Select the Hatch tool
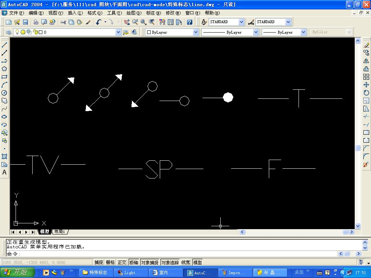Screen dimensions: 371x278 tap(4, 156)
